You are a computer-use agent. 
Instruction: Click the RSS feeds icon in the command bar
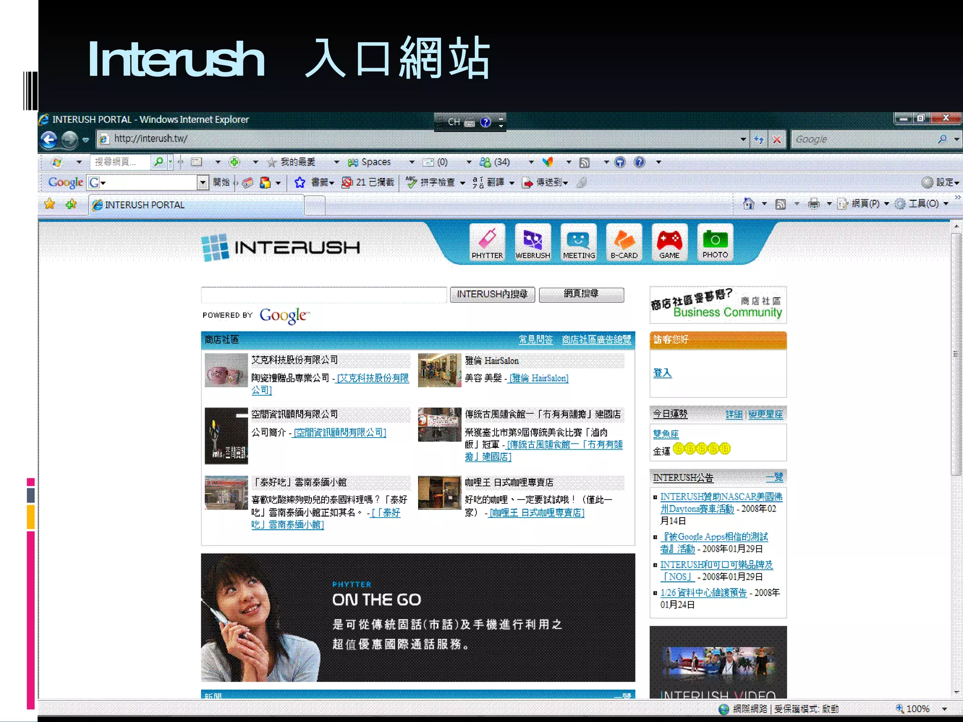[781, 204]
